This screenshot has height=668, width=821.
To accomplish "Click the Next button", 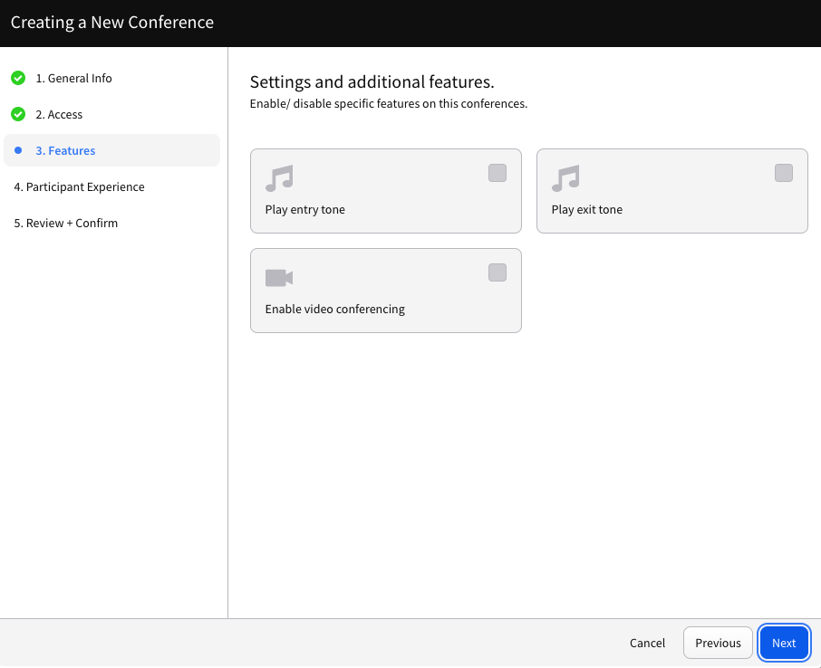I will 784,643.
